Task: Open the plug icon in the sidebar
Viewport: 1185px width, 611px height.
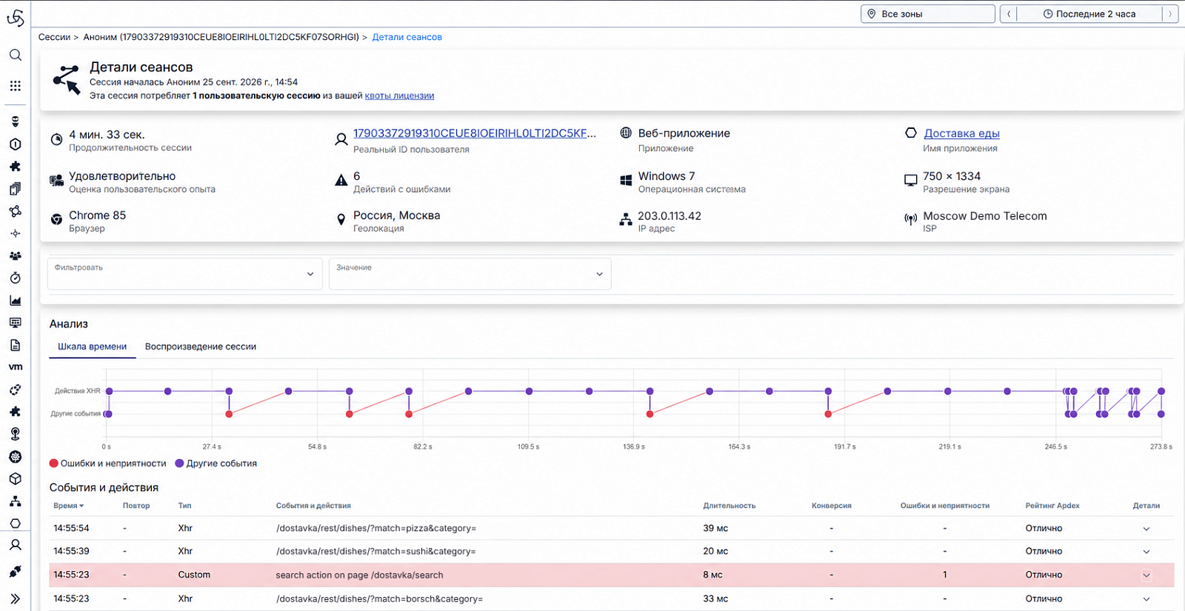Action: point(15,571)
